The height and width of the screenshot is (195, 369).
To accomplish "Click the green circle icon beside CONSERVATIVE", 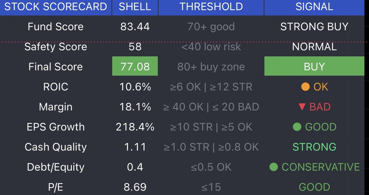I will (274, 167).
